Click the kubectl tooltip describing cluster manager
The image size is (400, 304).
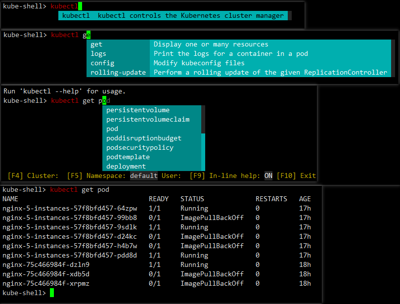click(x=173, y=15)
